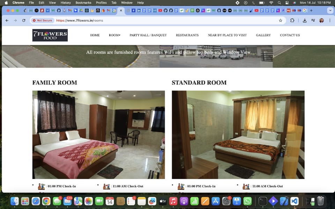Image resolution: width=335 pixels, height=209 pixels.
Task: Click the Family Room photo
Action: (98, 135)
